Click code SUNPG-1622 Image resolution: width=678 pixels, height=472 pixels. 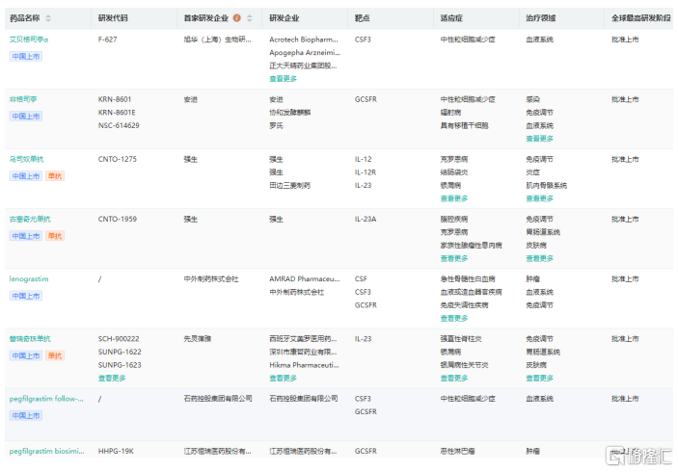120,352
